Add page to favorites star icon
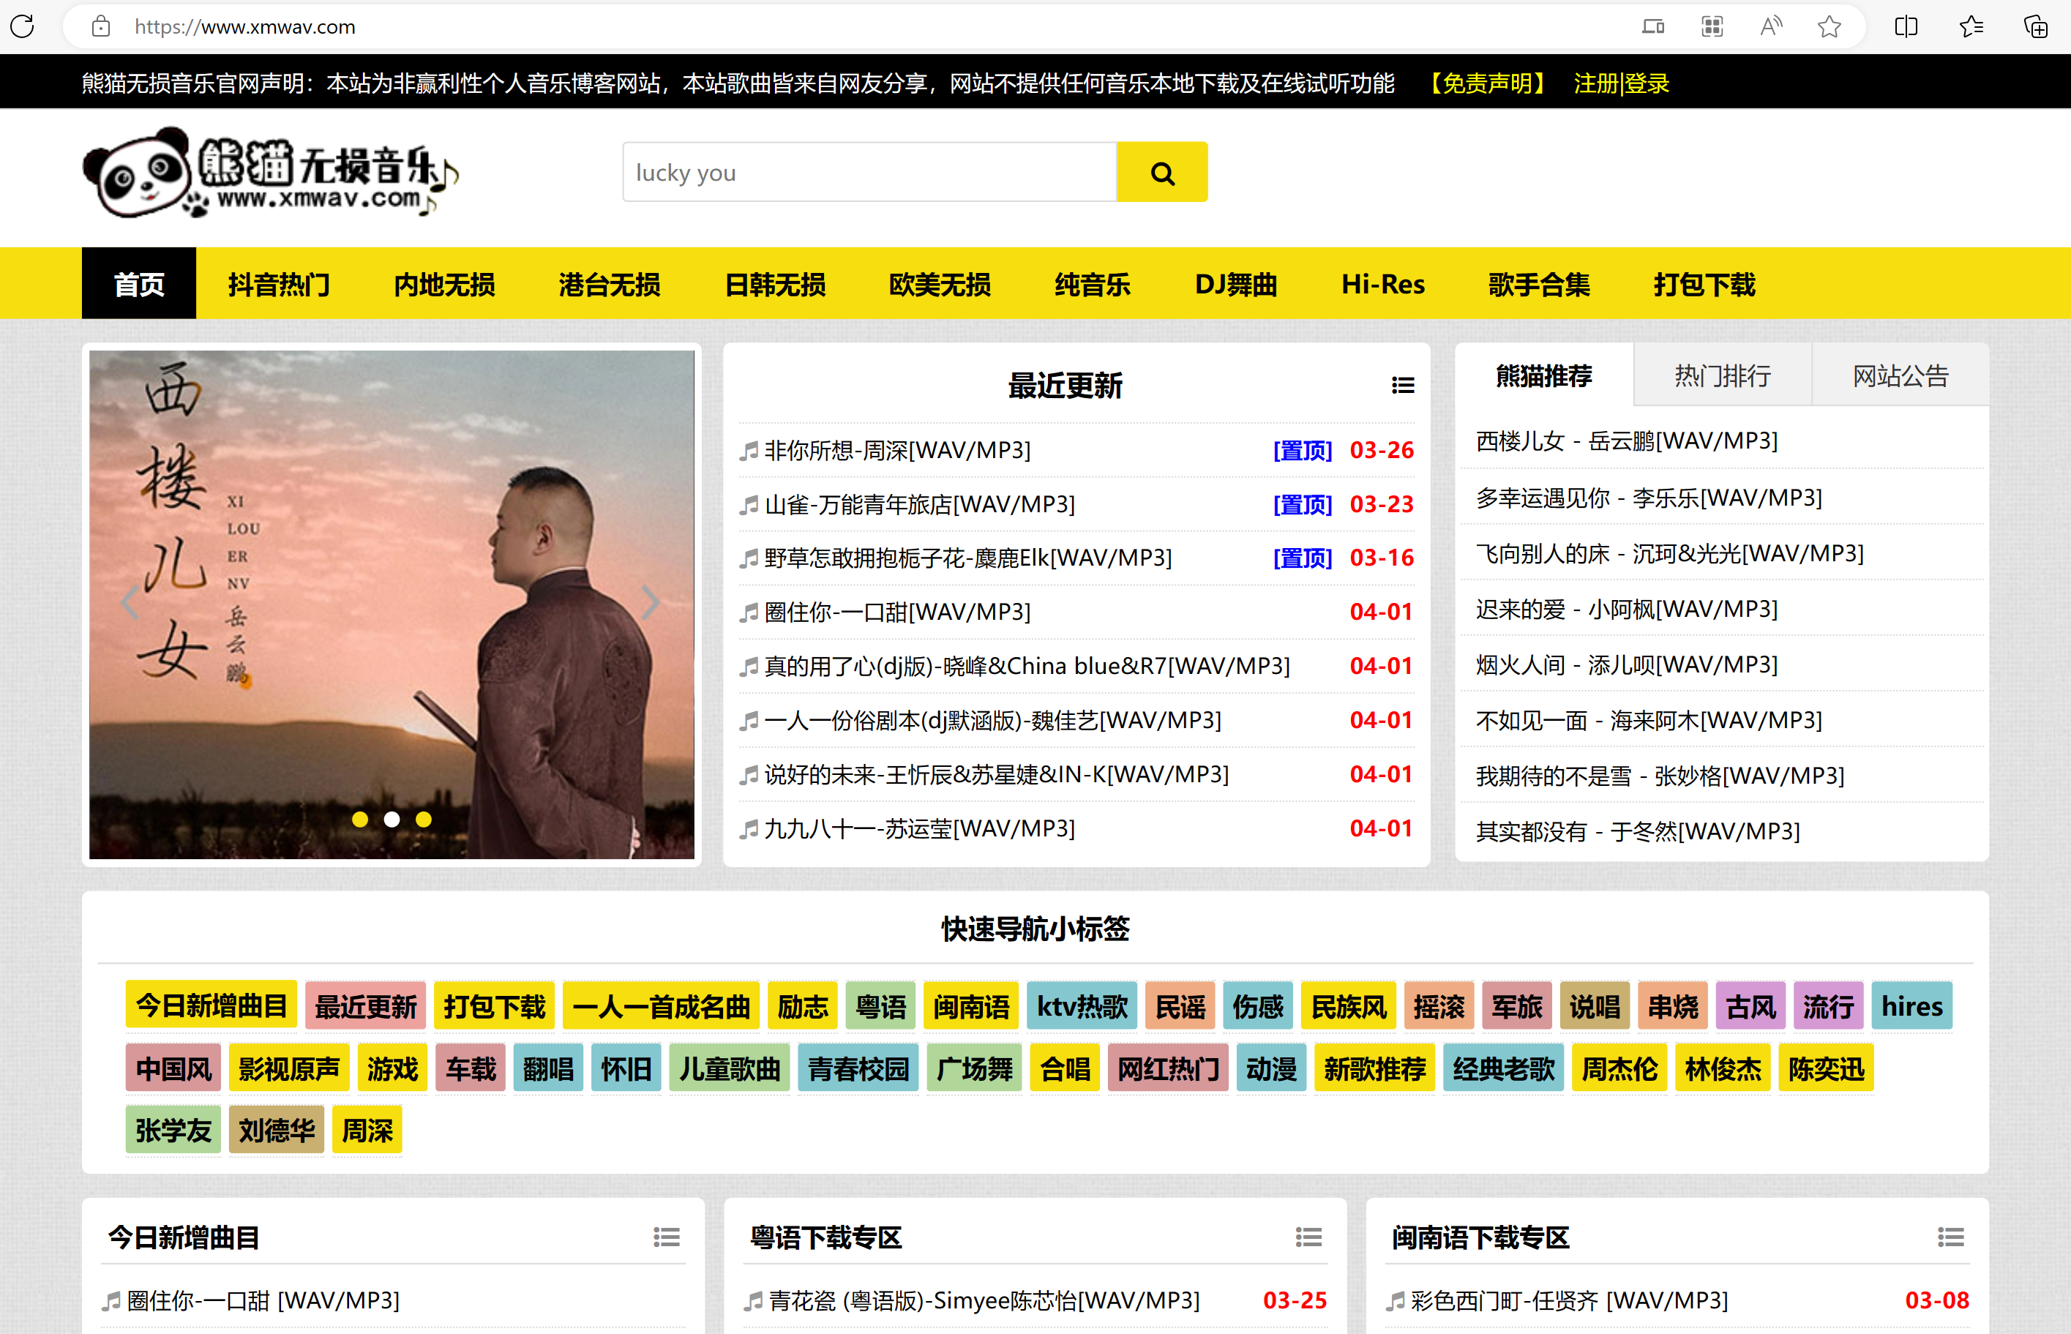Viewport: 2071px width, 1334px height. tap(1829, 26)
